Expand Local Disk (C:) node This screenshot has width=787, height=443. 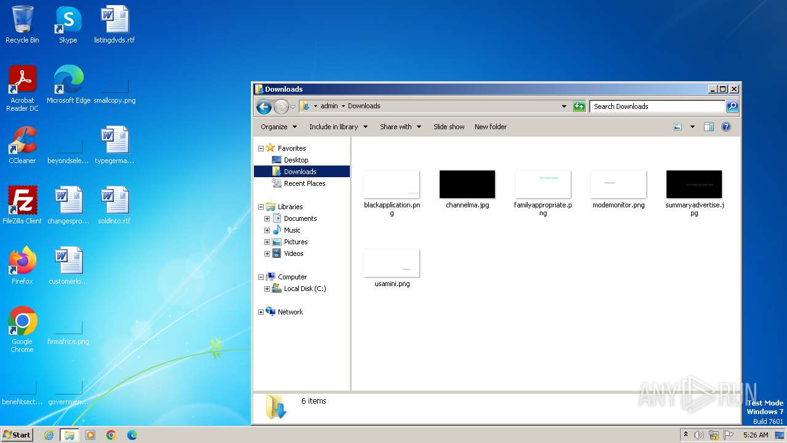[x=267, y=289]
